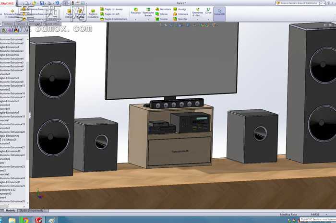
Task: Open the FeatureManager design tree tab icon
Action: (x=4, y=30)
